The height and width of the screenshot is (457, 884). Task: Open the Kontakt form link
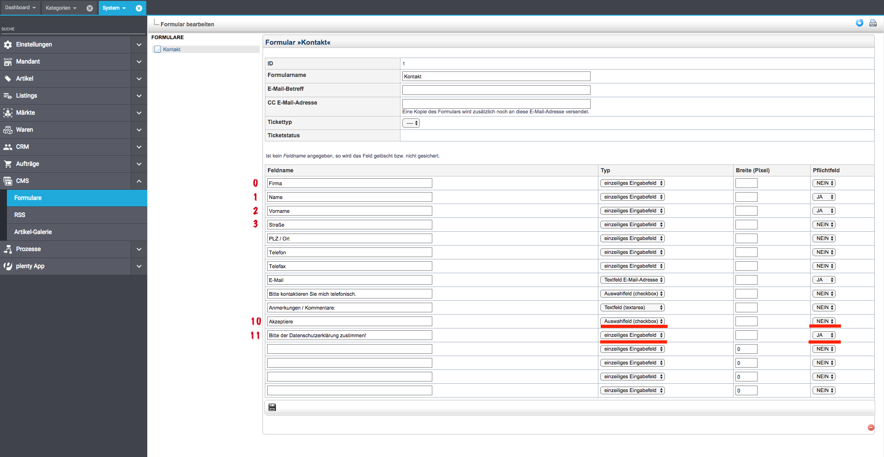(x=172, y=49)
